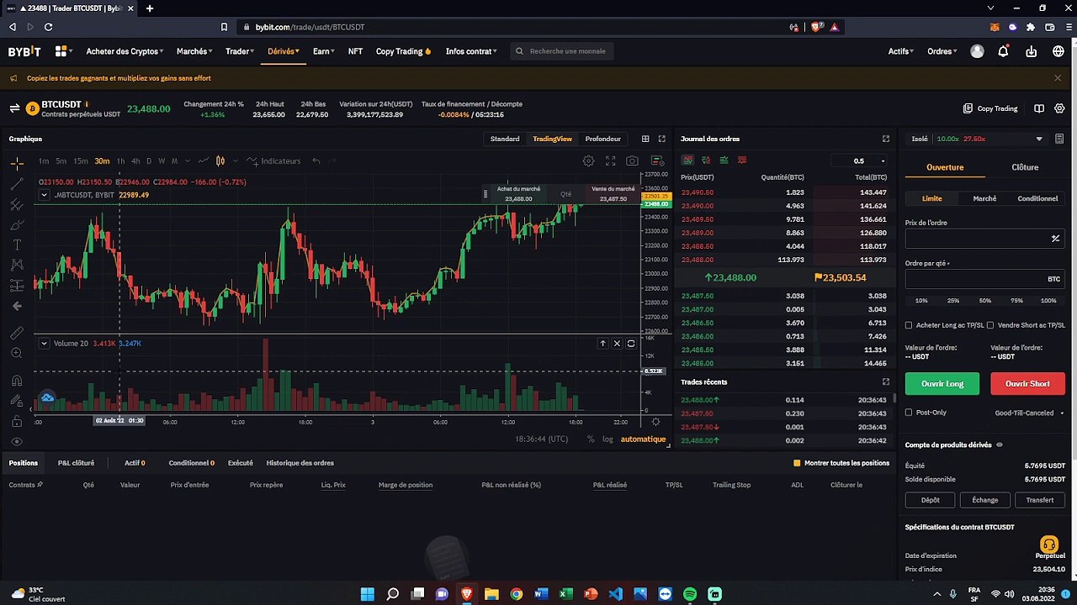Viewport: 1077px width, 605px height.
Task: Toggle lock all drawing tools
Action: [17, 421]
